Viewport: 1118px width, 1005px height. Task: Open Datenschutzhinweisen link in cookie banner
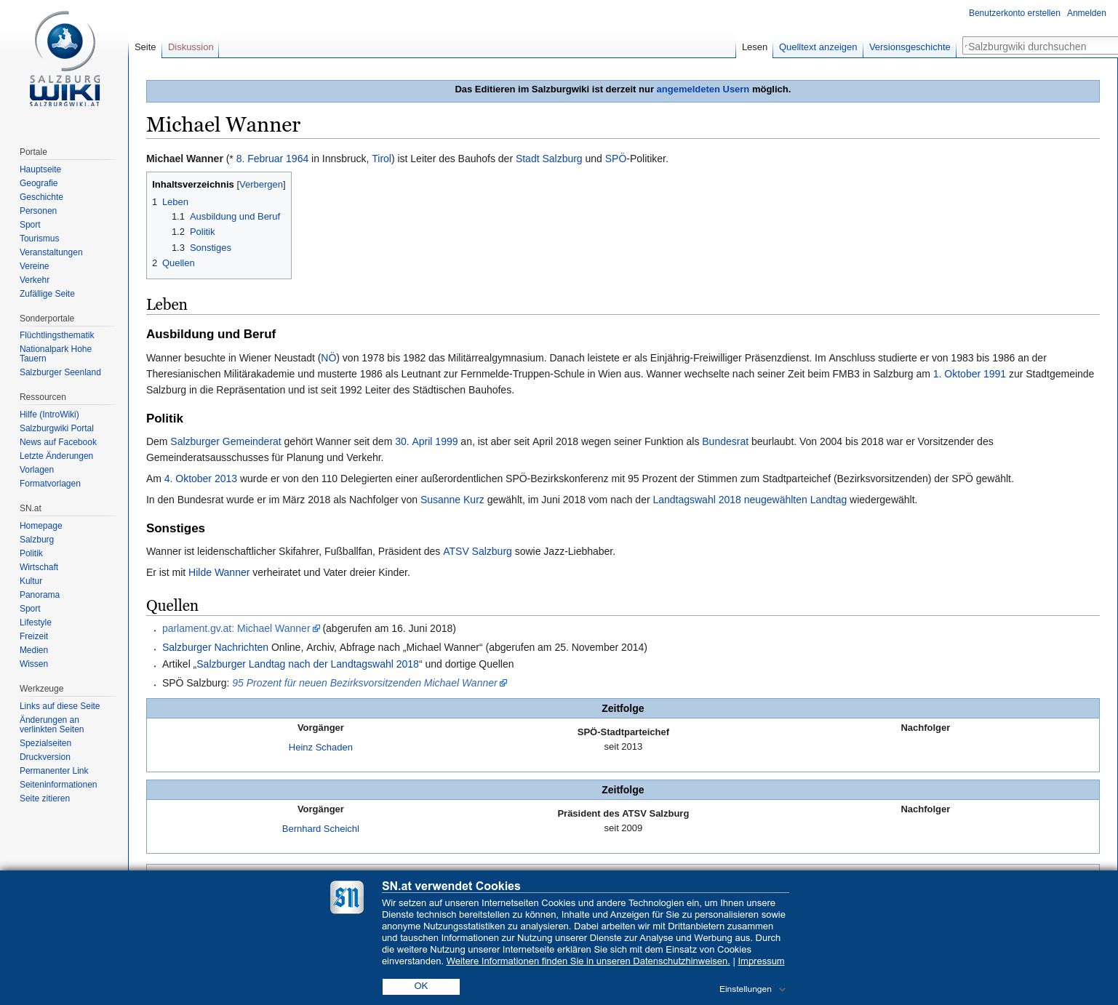coord(588,961)
